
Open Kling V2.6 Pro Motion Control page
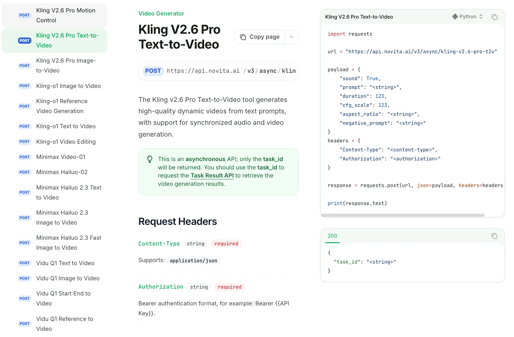point(55,15)
